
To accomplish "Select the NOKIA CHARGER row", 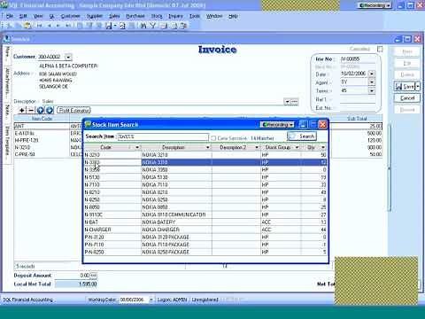I will pyautogui.click(x=205, y=230).
